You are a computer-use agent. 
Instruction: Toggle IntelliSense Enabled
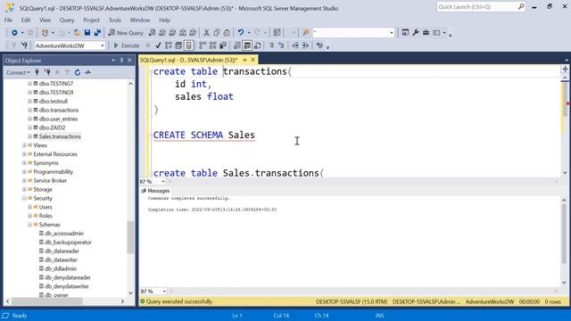[x=188, y=45]
